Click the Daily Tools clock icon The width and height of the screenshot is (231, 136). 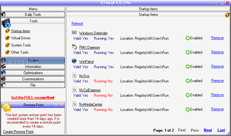click(3, 15)
